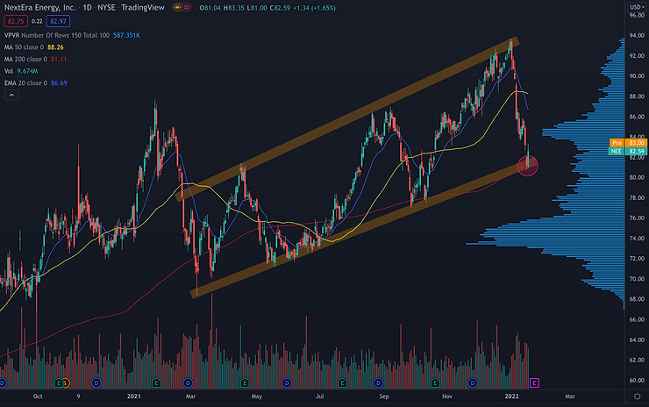Open dividend marker beside the Mar 2021 label
The height and width of the screenshot is (407, 649).
pos(188,383)
